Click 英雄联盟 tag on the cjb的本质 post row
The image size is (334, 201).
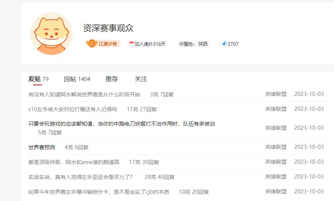[276, 192]
